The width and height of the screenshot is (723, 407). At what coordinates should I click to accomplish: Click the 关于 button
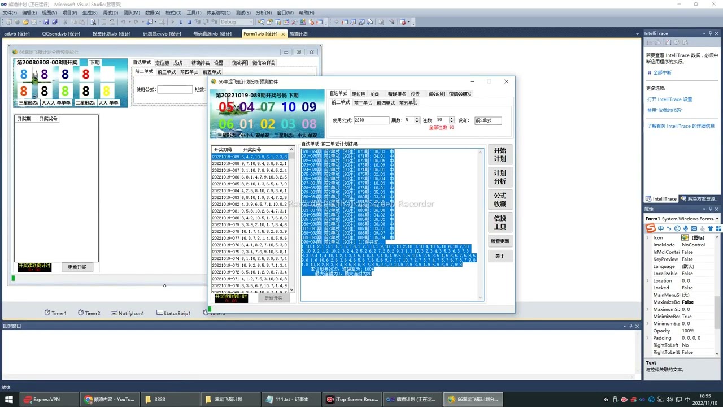pyautogui.click(x=500, y=256)
